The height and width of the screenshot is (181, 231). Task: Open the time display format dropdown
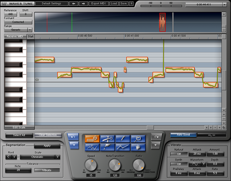point(225,5)
